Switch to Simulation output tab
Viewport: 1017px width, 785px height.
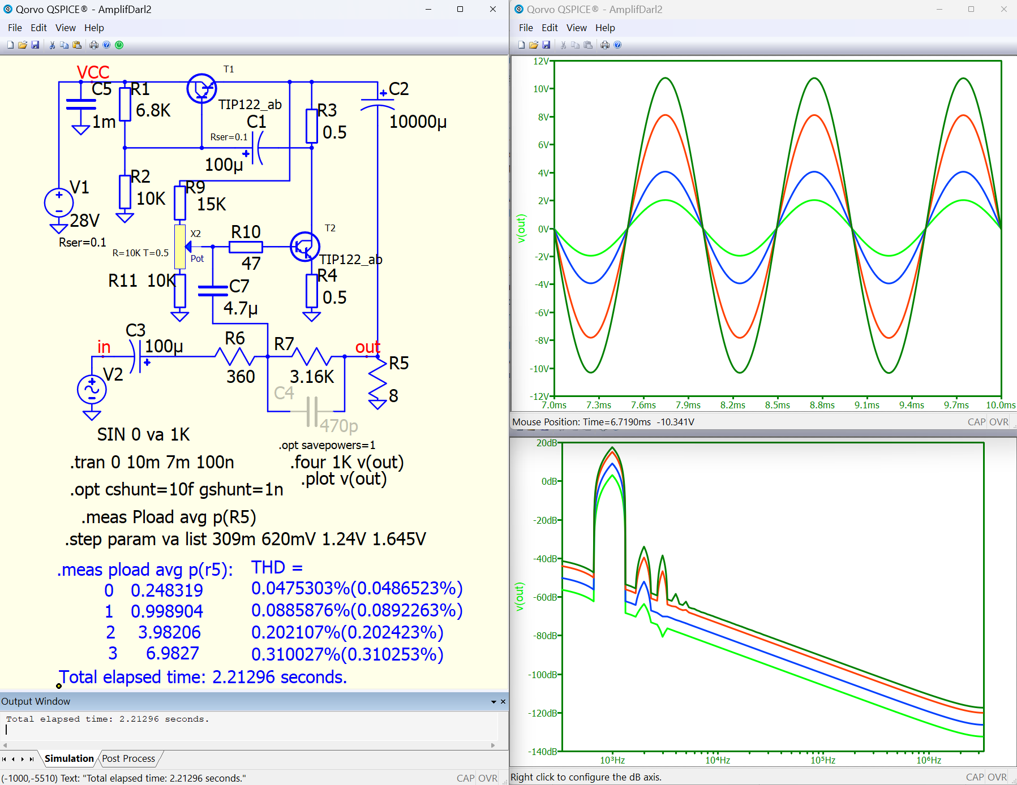(x=69, y=758)
